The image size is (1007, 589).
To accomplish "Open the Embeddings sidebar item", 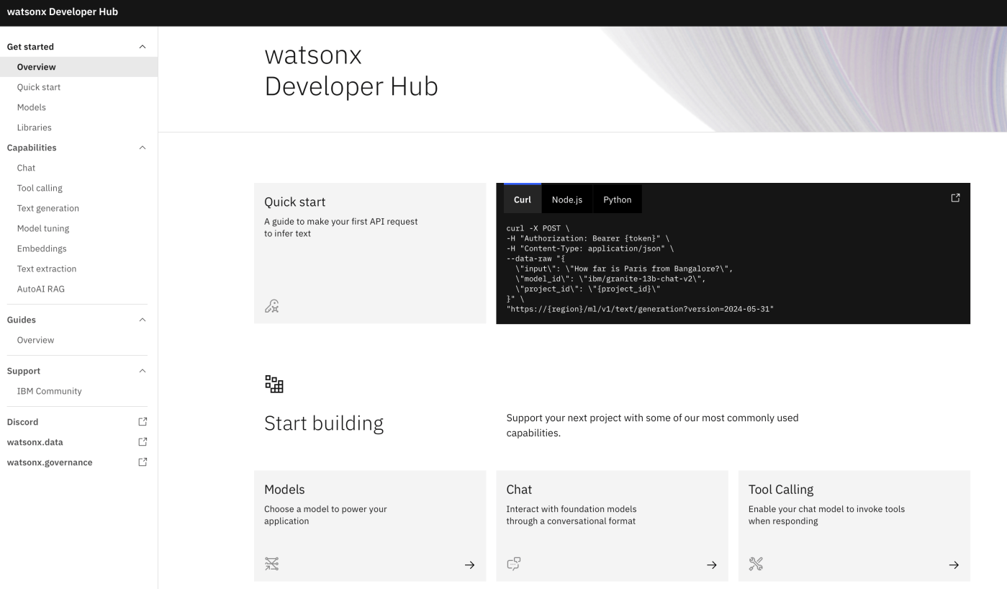I will [x=42, y=248].
